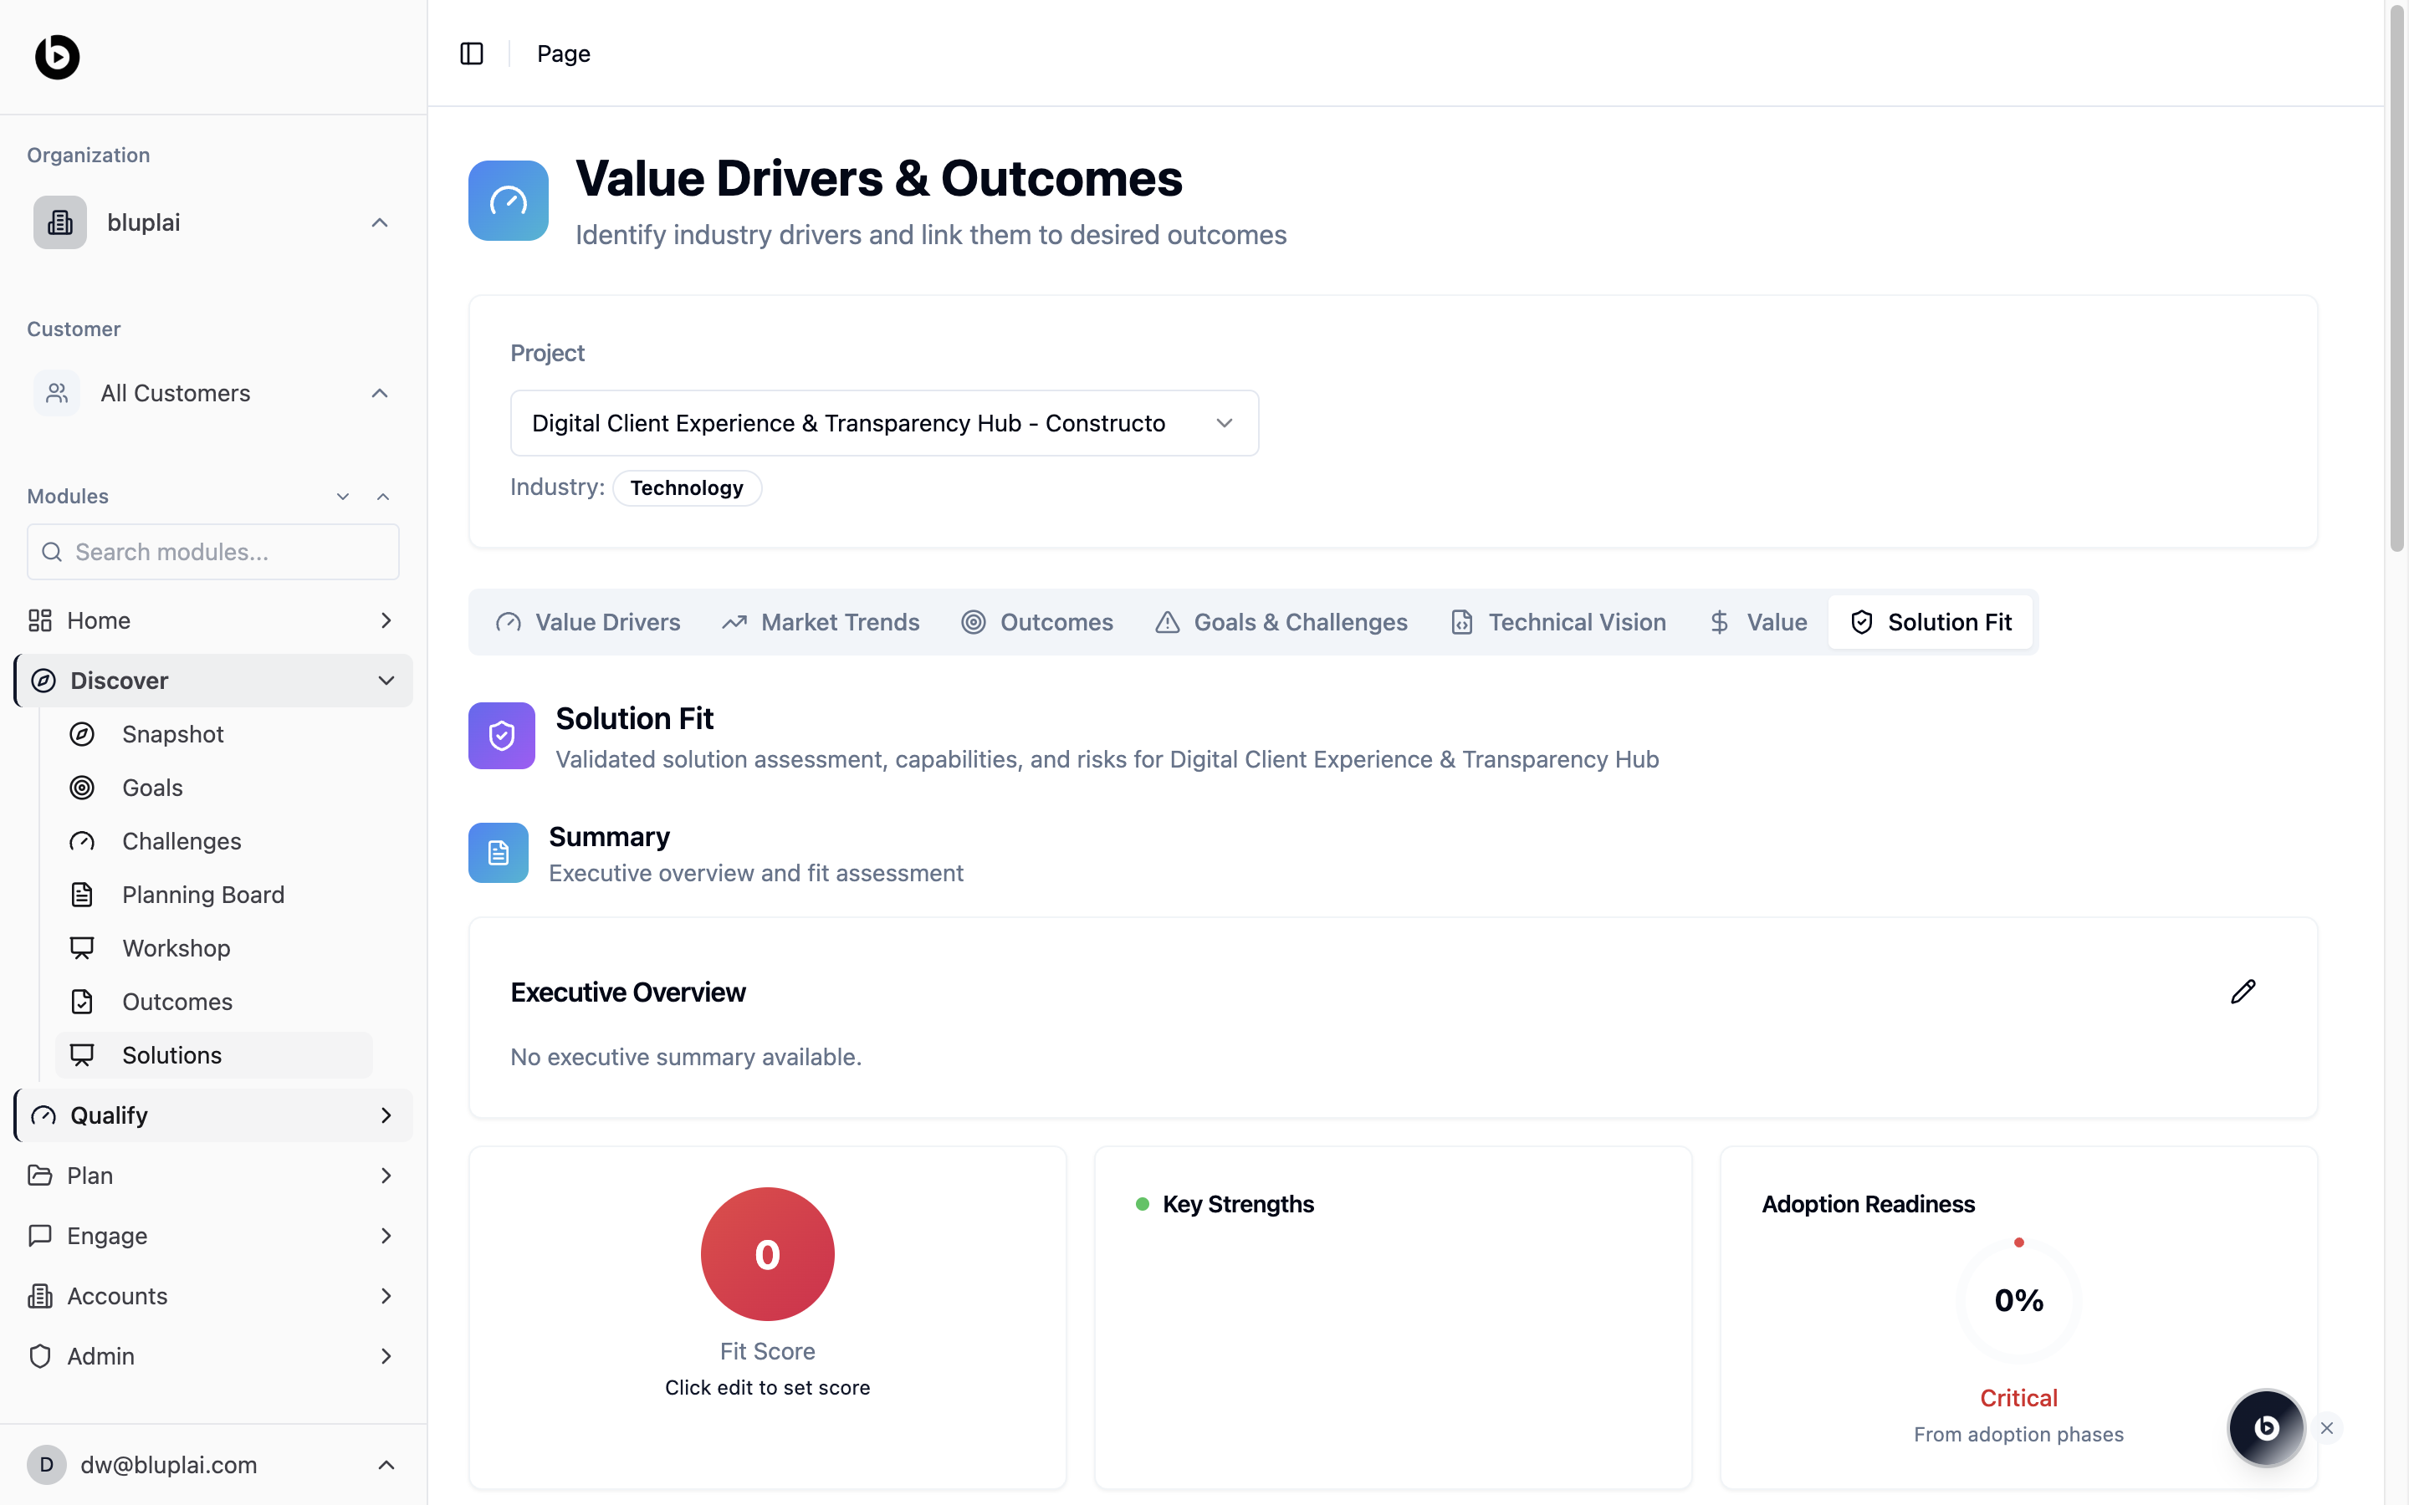Click the Solution Fit shield icon
Viewport: 2409px width, 1505px height.
(502, 736)
